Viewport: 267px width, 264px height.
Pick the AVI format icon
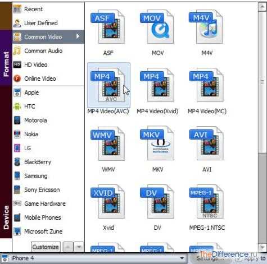(206, 143)
